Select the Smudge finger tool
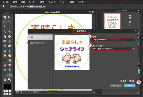143x97 pixels. pos(5,56)
